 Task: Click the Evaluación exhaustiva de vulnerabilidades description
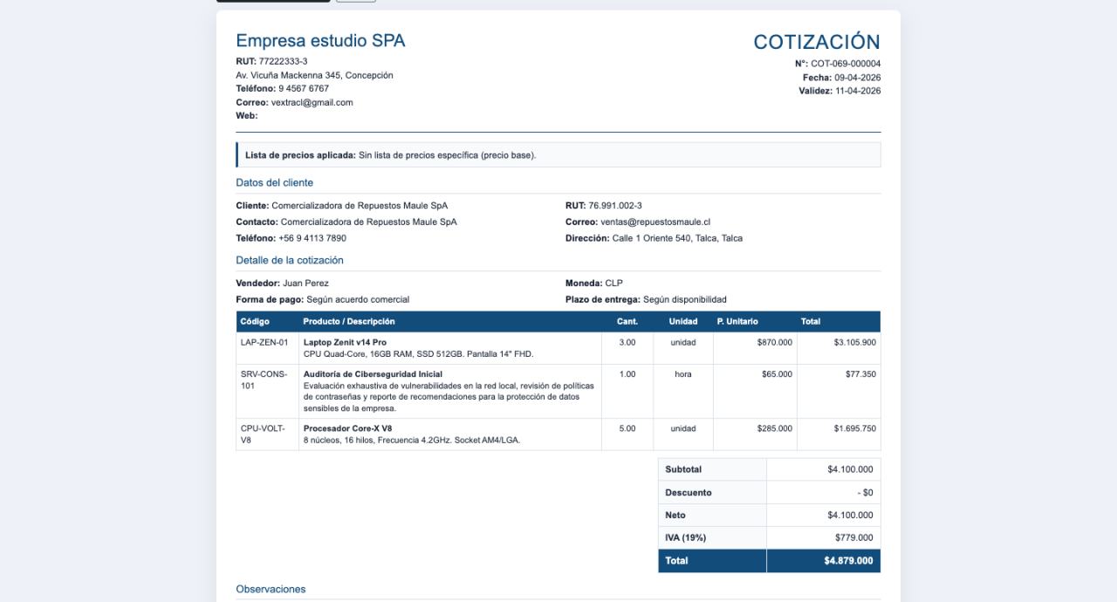point(449,397)
